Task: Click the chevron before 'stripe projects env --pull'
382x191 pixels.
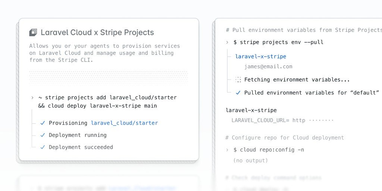Action: tap(227, 43)
